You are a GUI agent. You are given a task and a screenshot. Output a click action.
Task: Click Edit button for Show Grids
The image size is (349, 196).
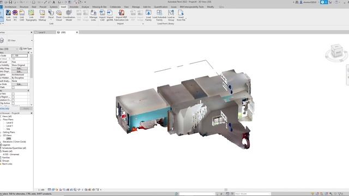point(20,84)
